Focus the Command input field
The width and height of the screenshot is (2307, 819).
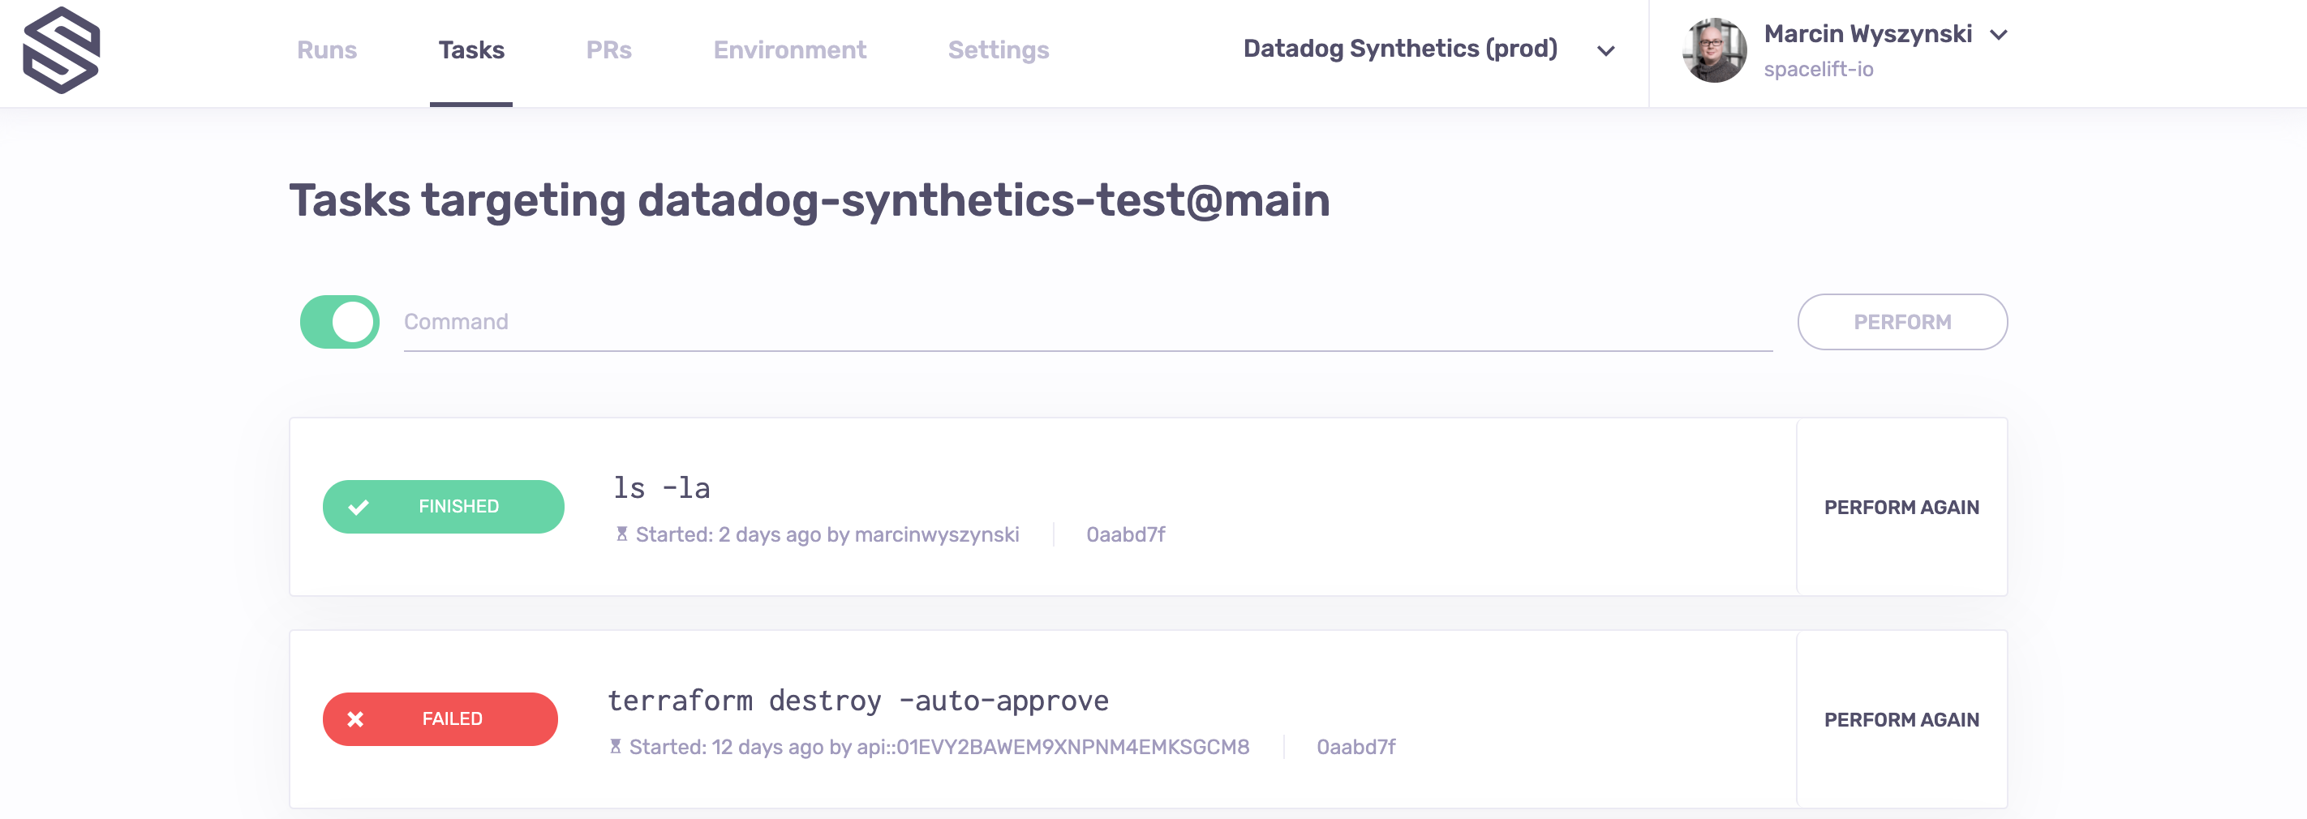(x=1086, y=322)
